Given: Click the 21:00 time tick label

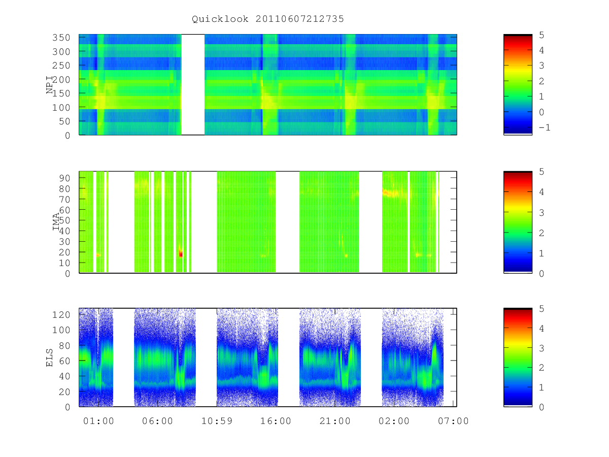Looking at the screenshot, I should [x=335, y=421].
